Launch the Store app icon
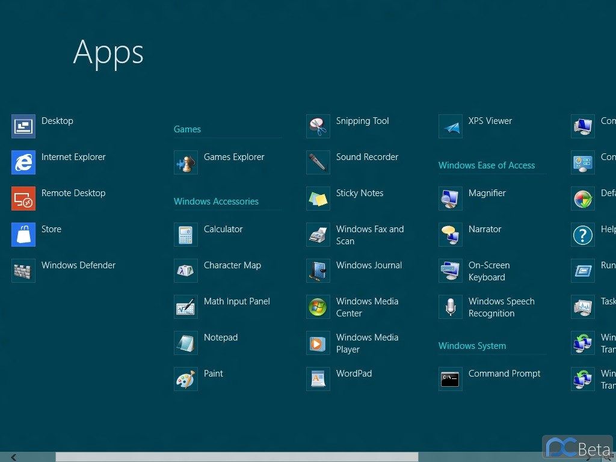This screenshot has width=616, height=462. [x=23, y=235]
